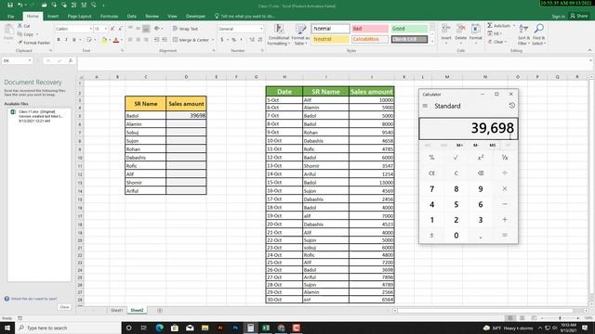Click the Undo arrow icon
Viewport: 595px width, 334px height.
(x=20, y=5)
